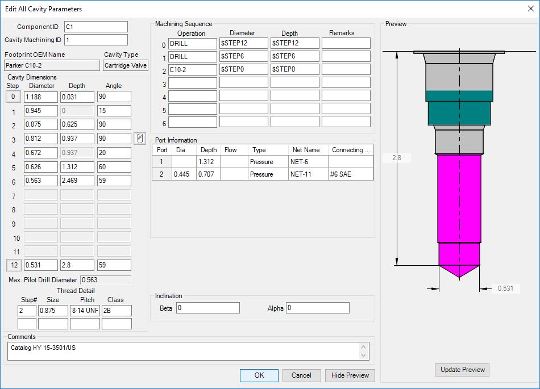
Task: Close the Edit All Cavity Parameters dialog
Action: click(x=530, y=9)
